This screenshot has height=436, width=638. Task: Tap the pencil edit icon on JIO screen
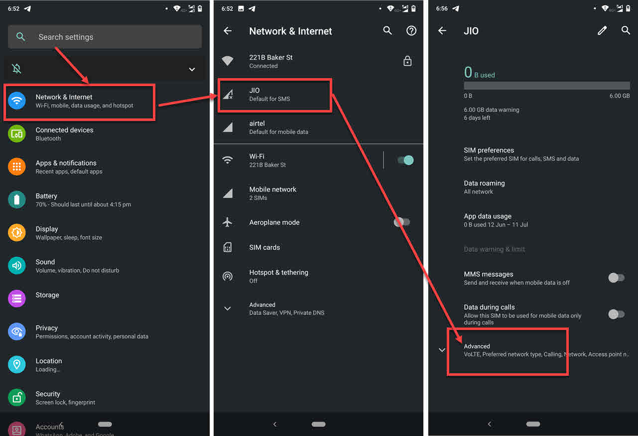coord(602,31)
